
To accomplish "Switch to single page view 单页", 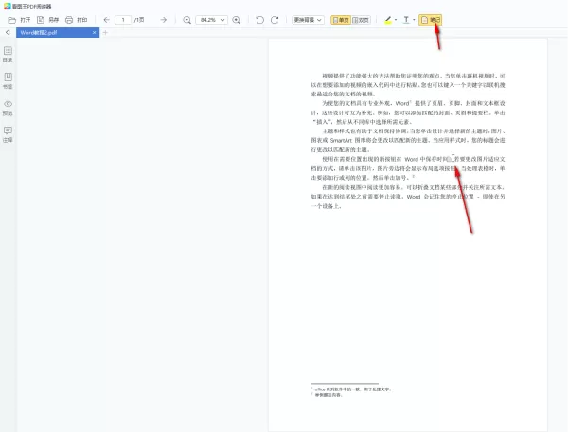I will pyautogui.click(x=341, y=20).
